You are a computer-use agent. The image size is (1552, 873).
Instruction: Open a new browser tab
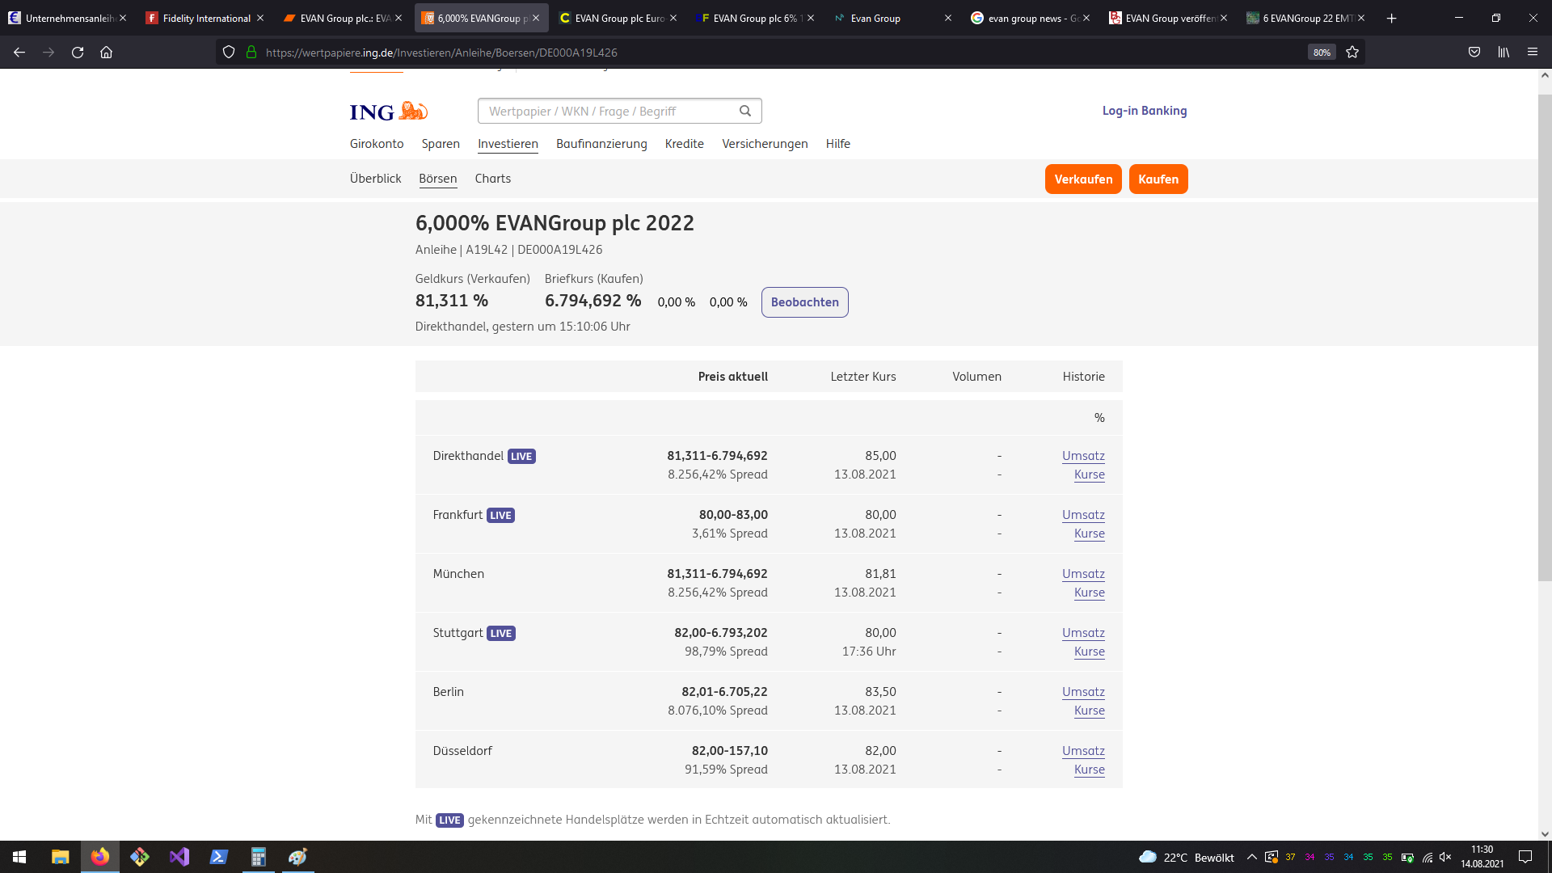(1391, 18)
